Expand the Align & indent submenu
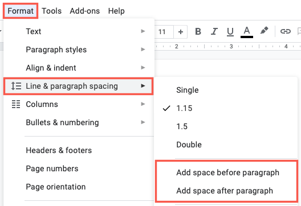The image size is (301, 206). [x=79, y=68]
